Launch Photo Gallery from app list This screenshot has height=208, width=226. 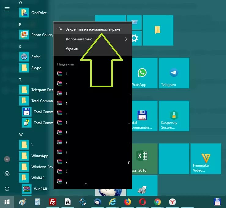[x=36, y=35]
